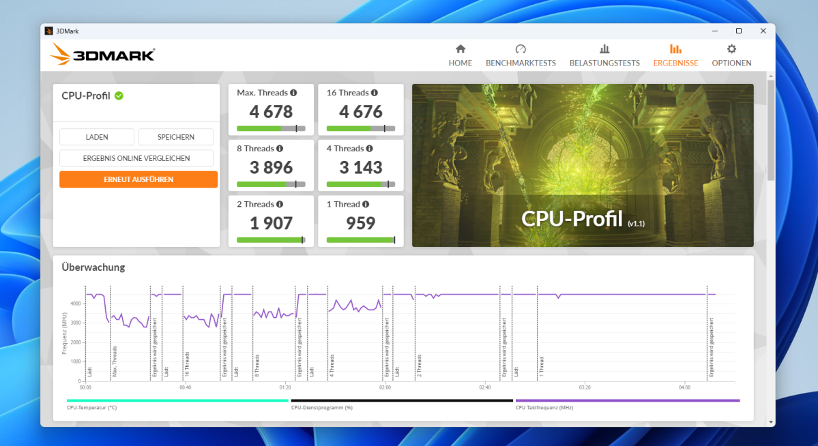Click the scrollbar up arrow

(x=770, y=76)
